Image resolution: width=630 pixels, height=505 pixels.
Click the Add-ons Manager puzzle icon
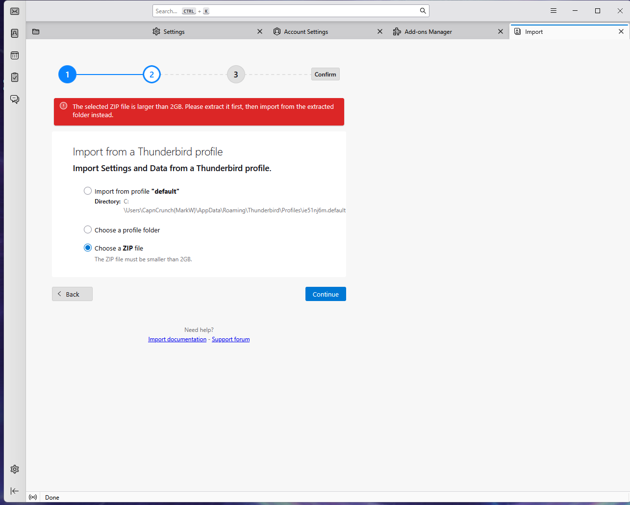coord(397,31)
